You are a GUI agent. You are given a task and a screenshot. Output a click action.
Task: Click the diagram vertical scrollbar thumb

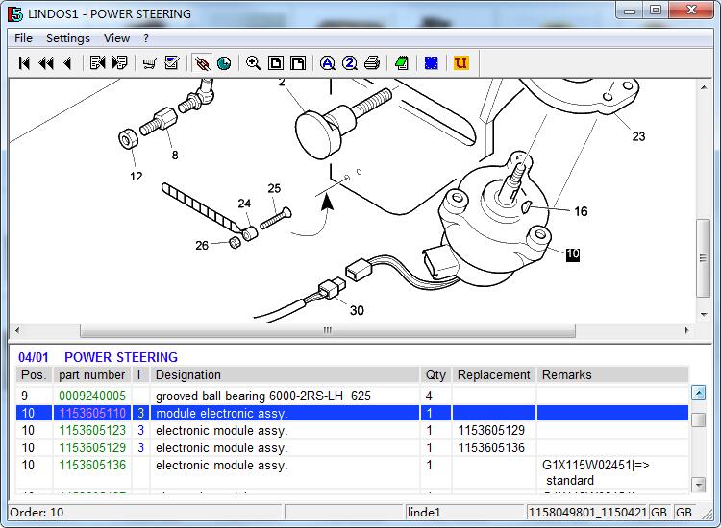[703, 258]
